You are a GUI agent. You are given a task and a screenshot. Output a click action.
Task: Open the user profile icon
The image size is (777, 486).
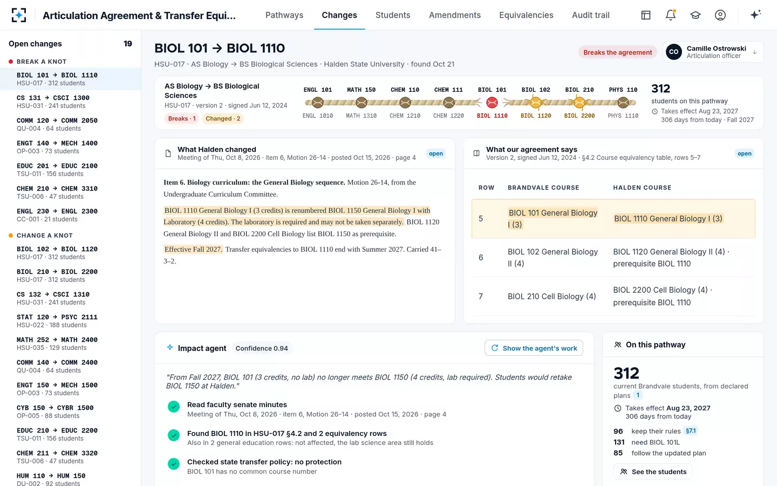(x=720, y=15)
